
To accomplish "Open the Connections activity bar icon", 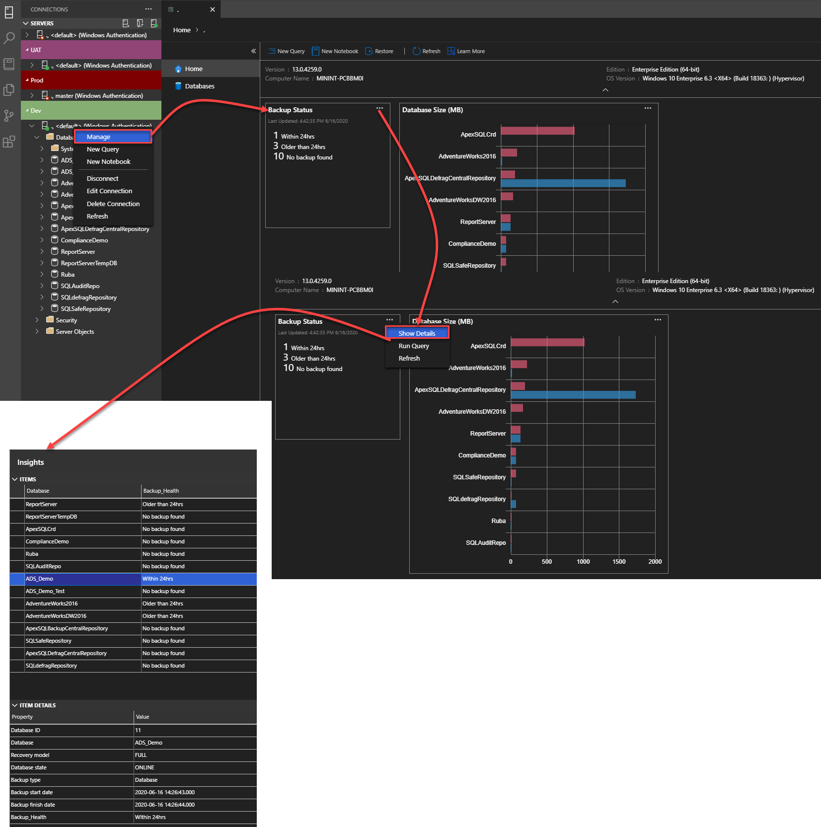I will pyautogui.click(x=9, y=12).
